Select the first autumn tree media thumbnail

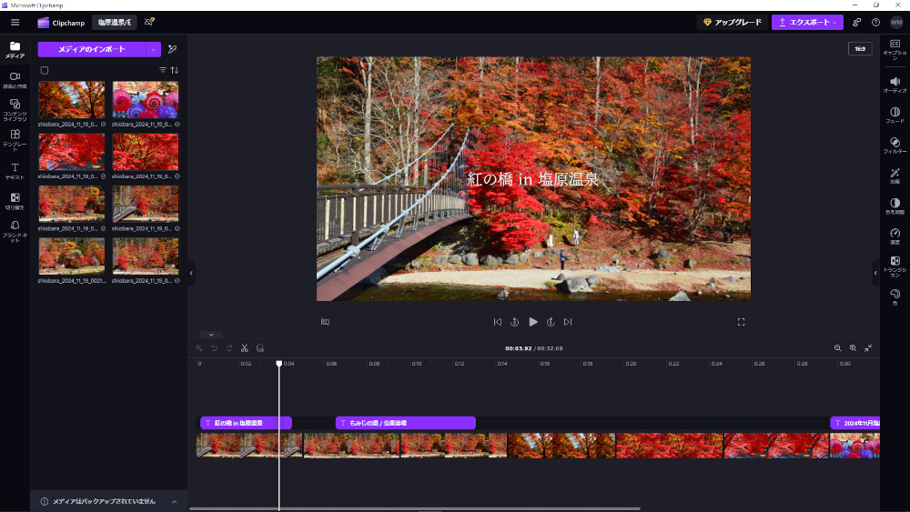pos(71,100)
